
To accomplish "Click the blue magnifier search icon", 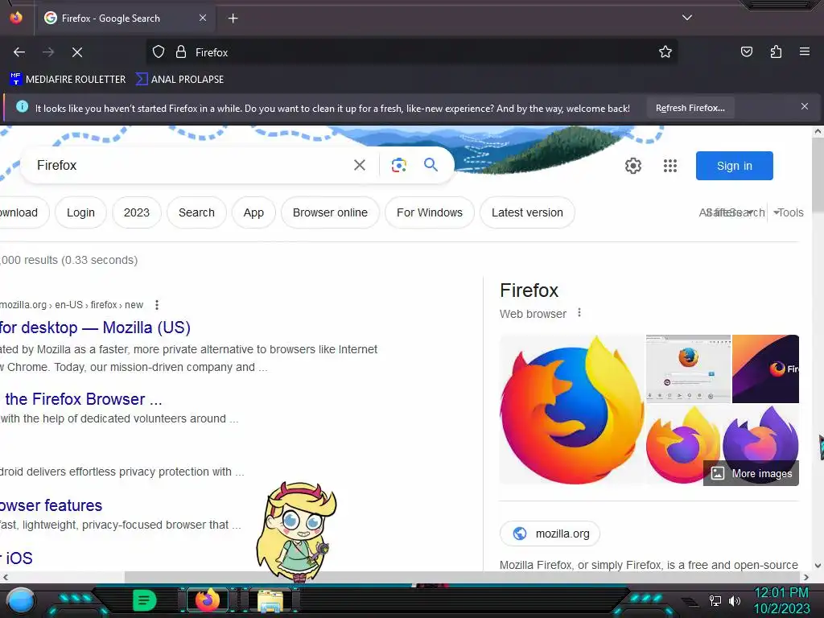I will pyautogui.click(x=431, y=164).
